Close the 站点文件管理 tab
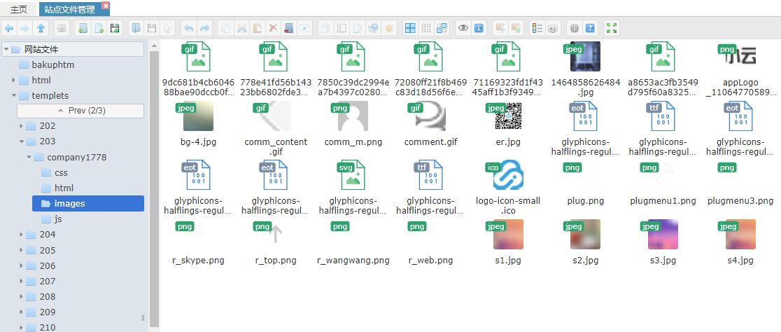Image resolution: width=781 pixels, height=332 pixels. point(105,6)
